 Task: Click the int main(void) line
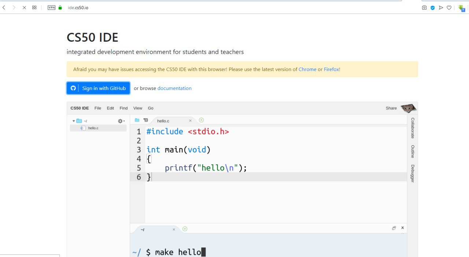tap(178, 150)
